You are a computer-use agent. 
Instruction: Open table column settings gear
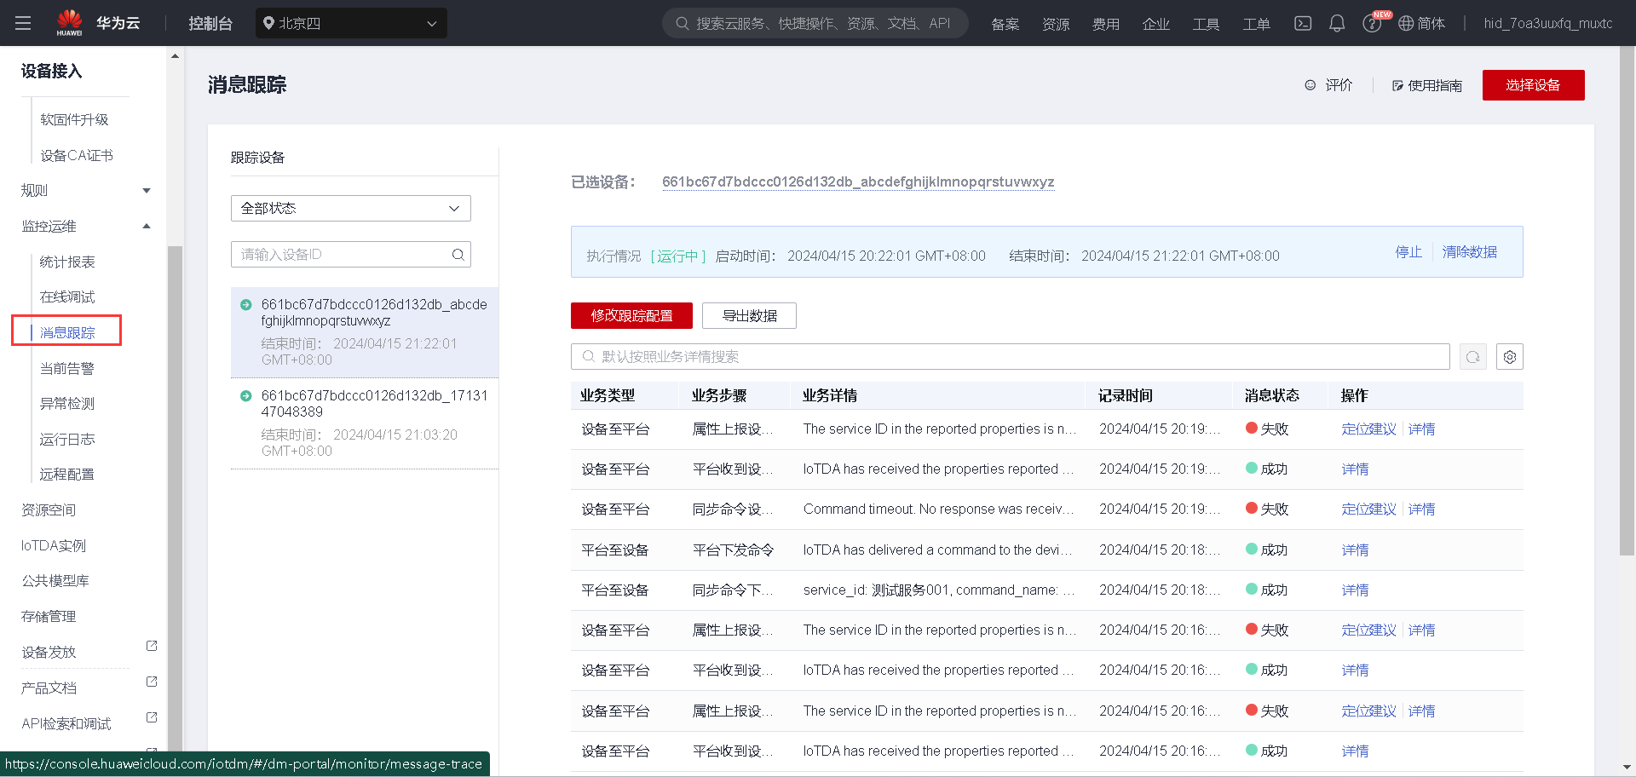pyautogui.click(x=1510, y=357)
